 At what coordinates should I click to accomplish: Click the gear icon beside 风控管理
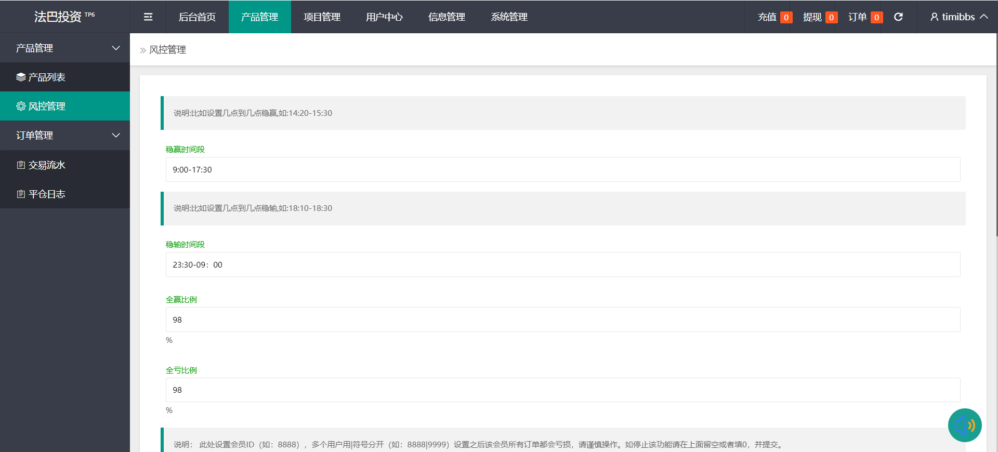(x=21, y=107)
